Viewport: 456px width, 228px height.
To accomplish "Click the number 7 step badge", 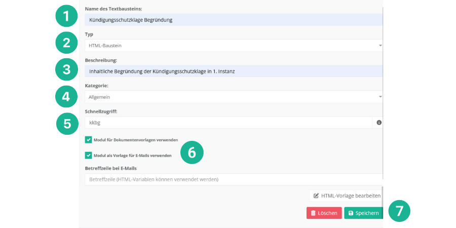I will click(x=399, y=211).
